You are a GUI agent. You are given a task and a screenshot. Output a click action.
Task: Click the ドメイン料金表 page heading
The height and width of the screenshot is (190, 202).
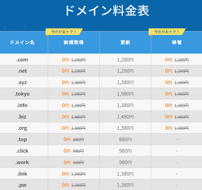[x=107, y=11]
